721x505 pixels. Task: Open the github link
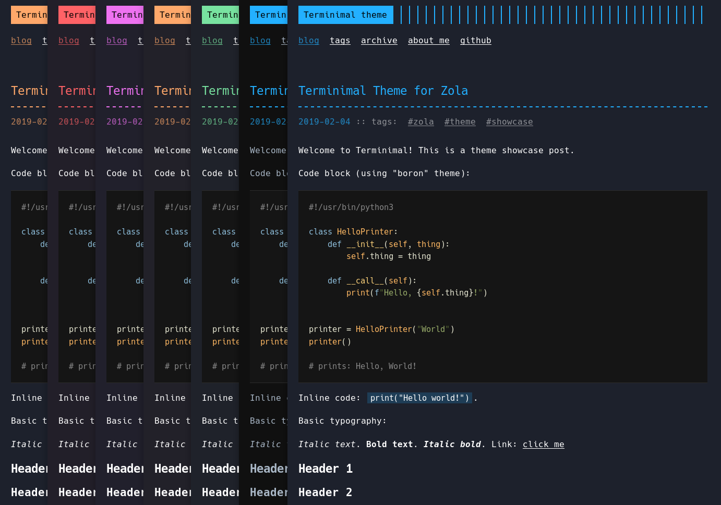click(475, 40)
